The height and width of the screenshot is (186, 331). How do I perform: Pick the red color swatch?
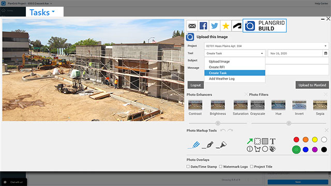pyautogui.click(x=296, y=139)
